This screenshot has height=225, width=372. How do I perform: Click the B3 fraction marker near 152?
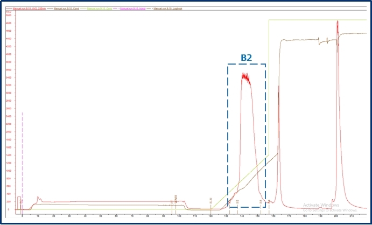tap(261, 202)
